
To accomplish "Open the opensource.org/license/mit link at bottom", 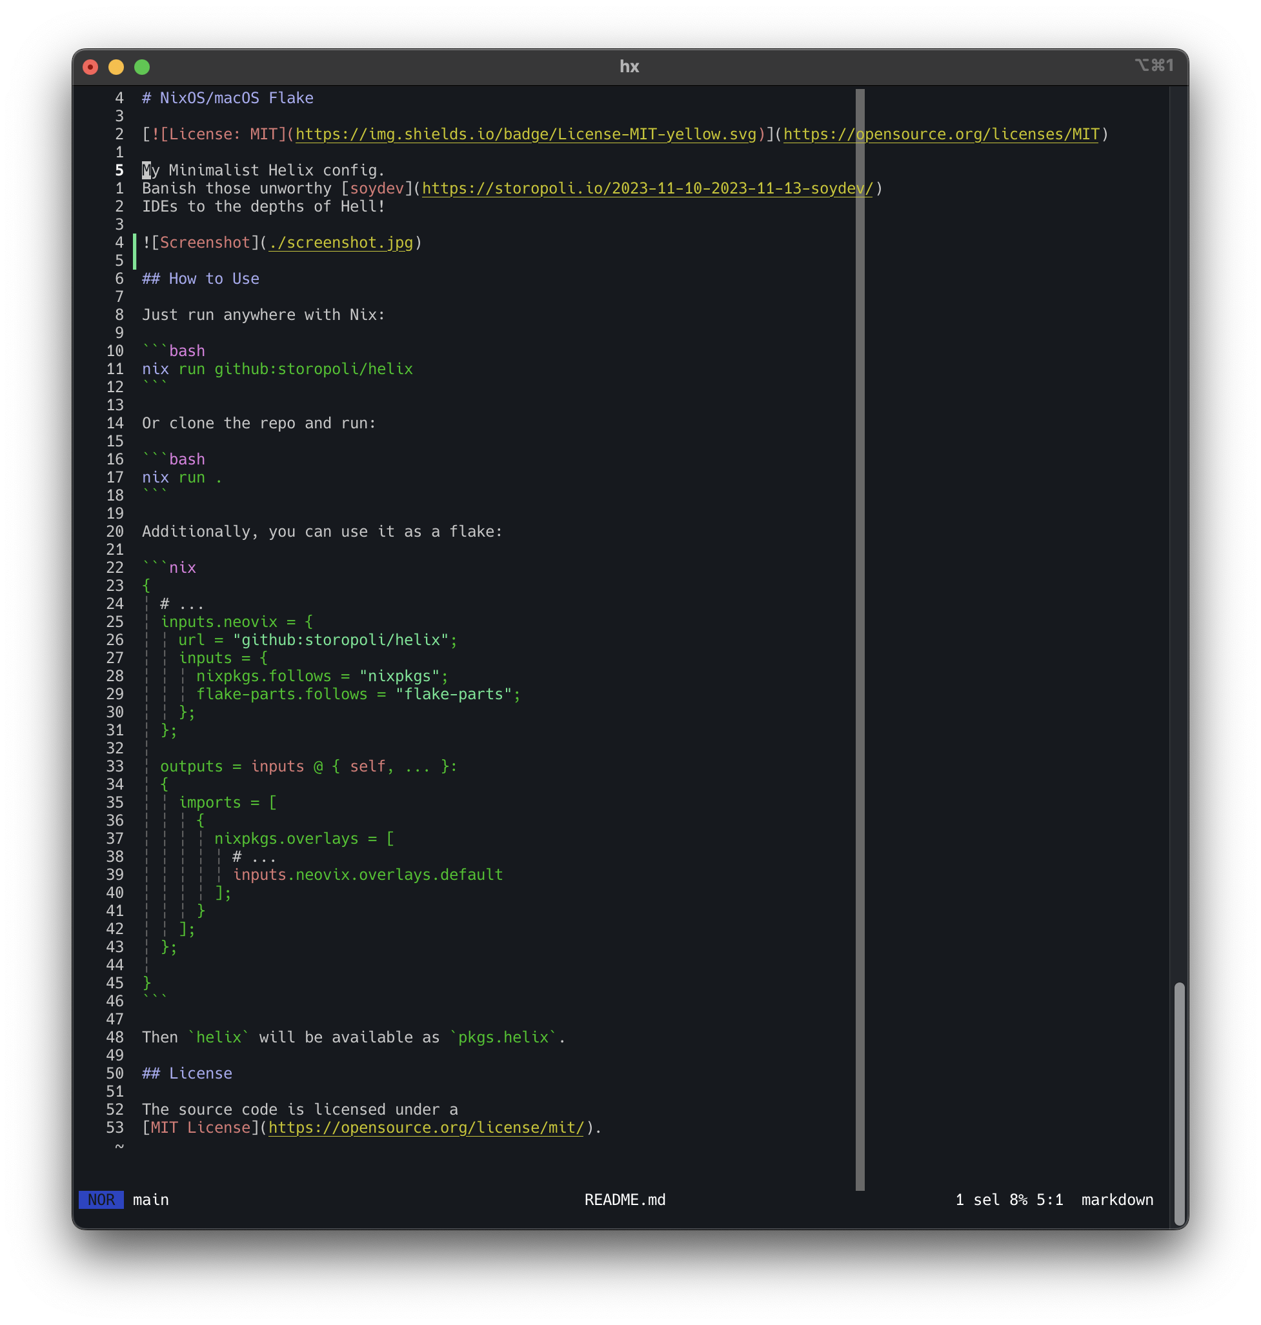I will point(426,1128).
